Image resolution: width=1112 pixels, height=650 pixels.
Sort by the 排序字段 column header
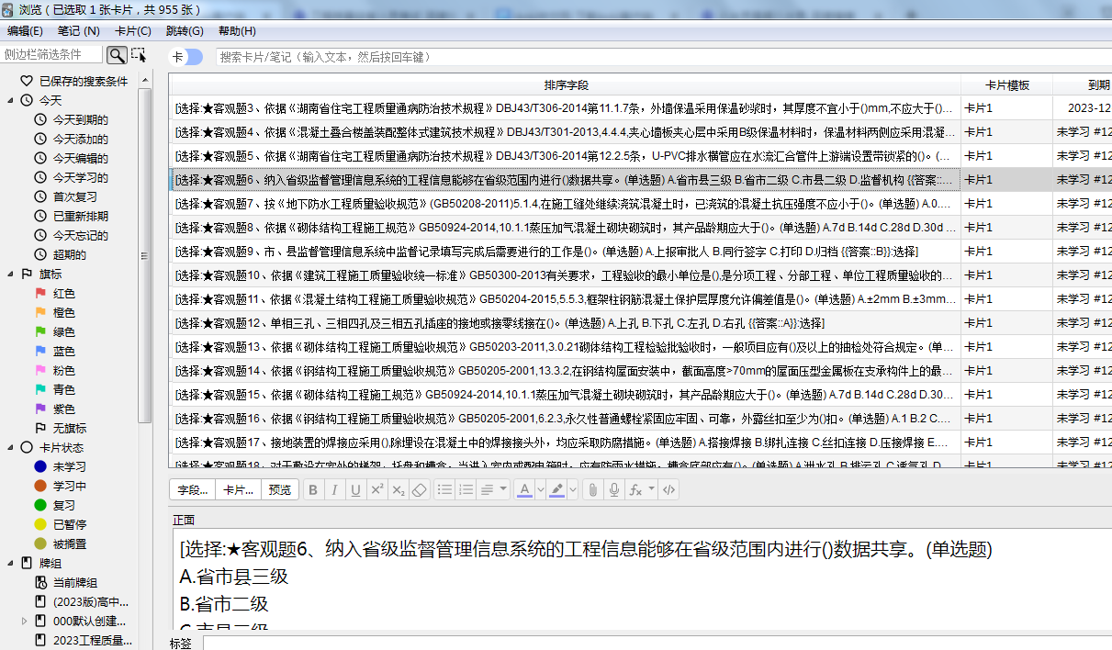[566, 84]
